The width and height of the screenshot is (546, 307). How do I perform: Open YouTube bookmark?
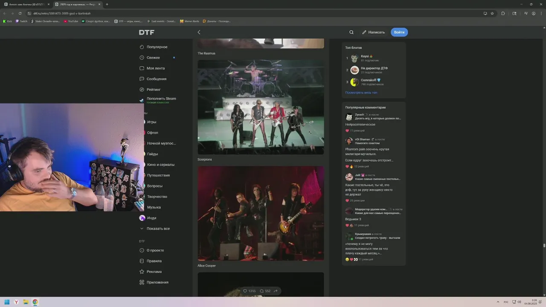(71, 21)
